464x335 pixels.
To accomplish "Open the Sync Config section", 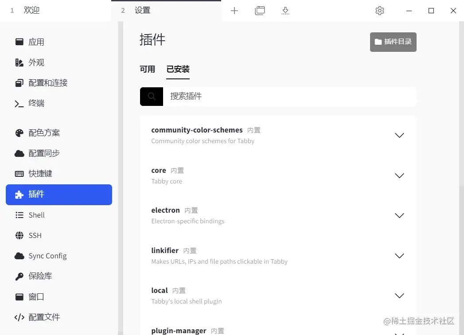I will 58,256.
